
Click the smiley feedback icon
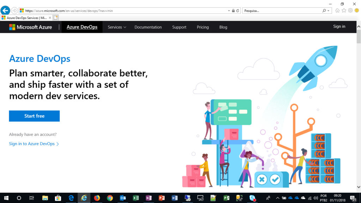(356, 11)
